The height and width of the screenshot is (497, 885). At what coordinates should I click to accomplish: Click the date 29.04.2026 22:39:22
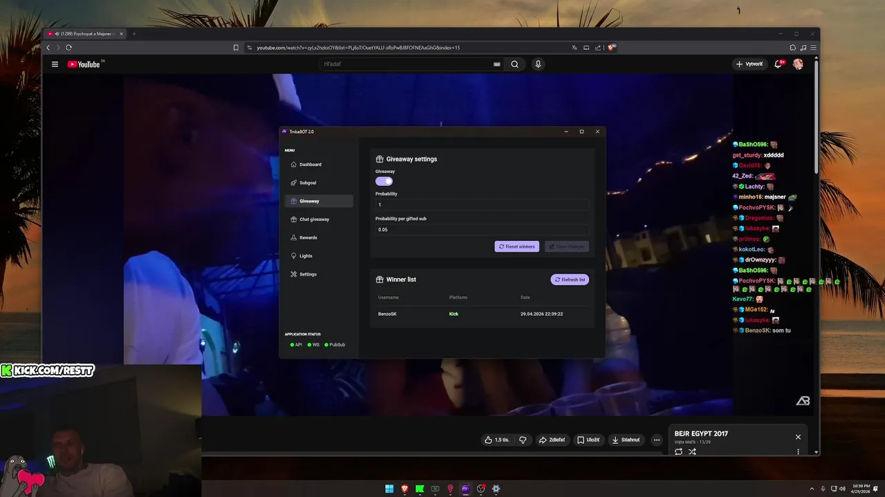point(541,314)
